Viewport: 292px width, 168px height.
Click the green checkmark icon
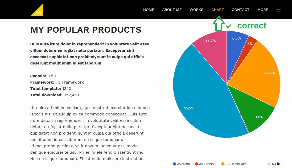click(228, 26)
